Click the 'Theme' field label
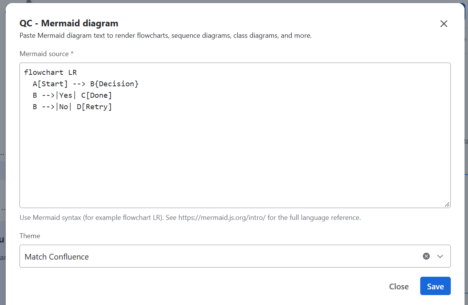 pos(30,236)
